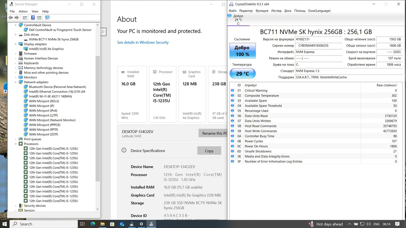
Task: Click Copy button for Device Specifications
Action: tap(209, 151)
